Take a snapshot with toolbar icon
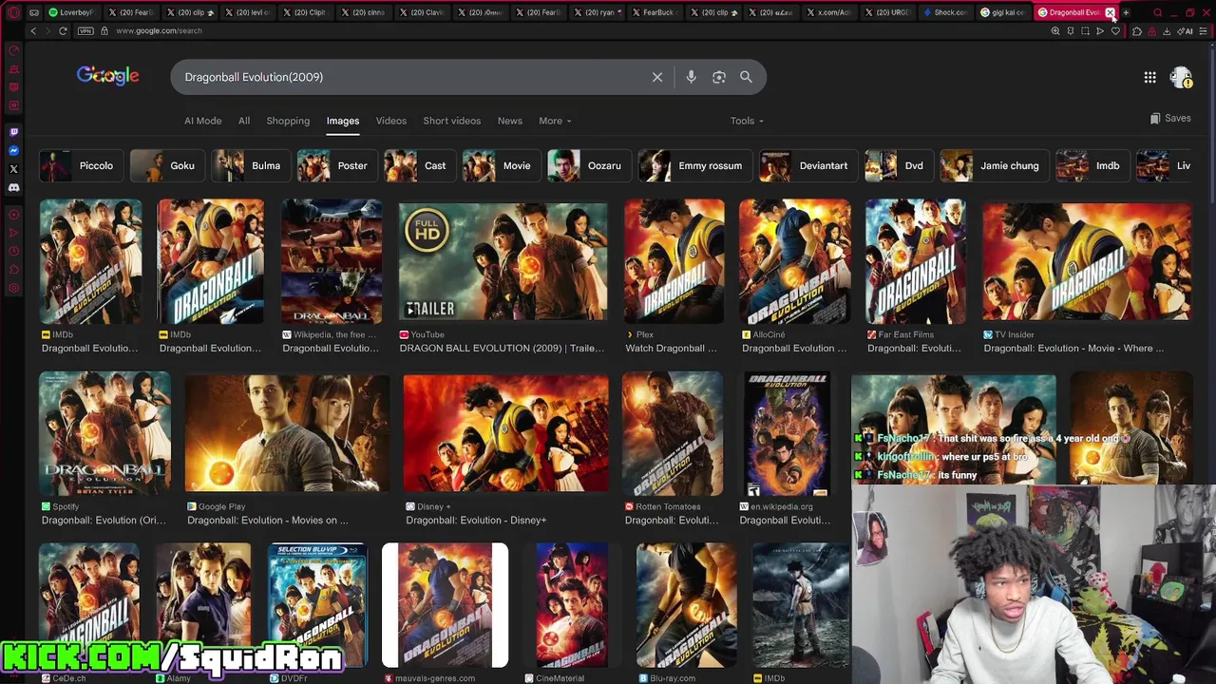The height and width of the screenshot is (684, 1216). point(1085,31)
